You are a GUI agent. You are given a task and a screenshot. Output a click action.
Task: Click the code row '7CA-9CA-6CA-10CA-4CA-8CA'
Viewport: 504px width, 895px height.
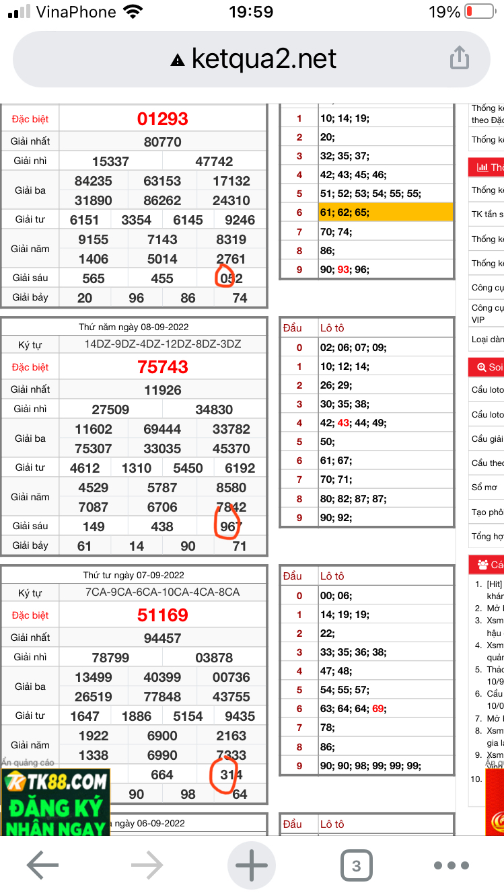163,592
